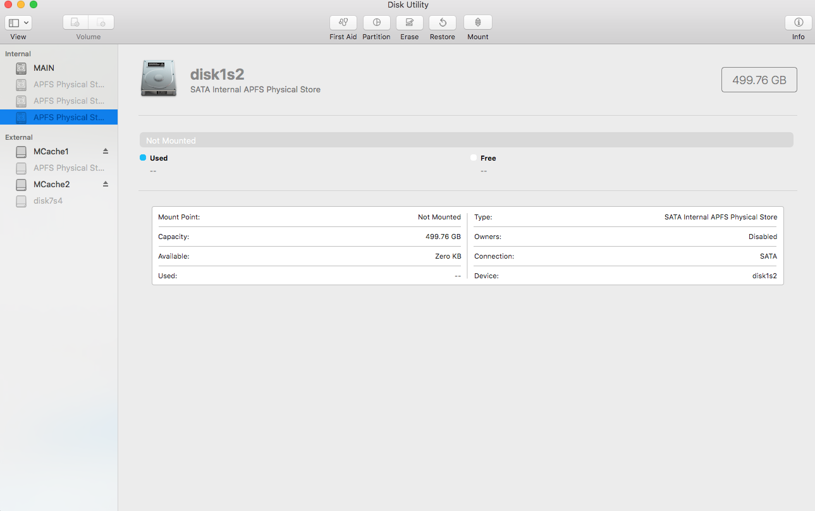Click the blue Used legend dot
The width and height of the screenshot is (815, 511).
tap(143, 157)
